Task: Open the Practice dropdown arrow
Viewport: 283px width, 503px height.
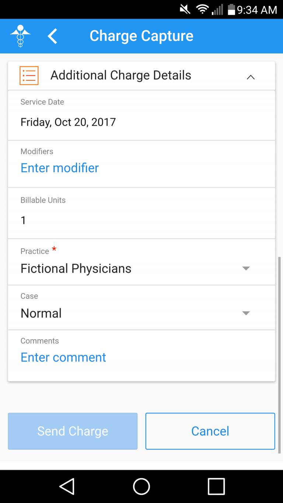Action: click(x=246, y=268)
